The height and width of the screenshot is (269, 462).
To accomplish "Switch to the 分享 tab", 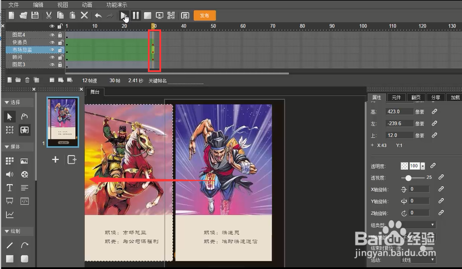I will [436, 97].
